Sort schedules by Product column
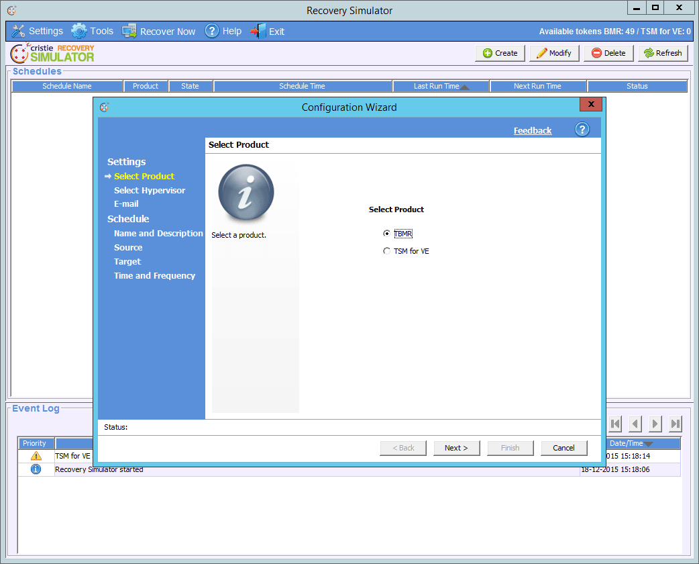This screenshot has width=699, height=564. point(146,86)
